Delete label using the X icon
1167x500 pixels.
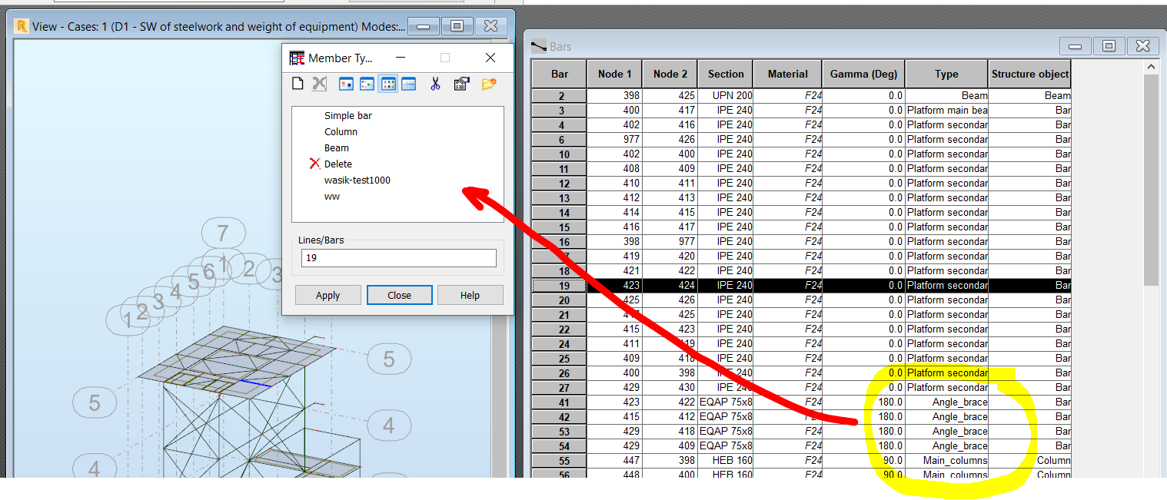click(319, 83)
